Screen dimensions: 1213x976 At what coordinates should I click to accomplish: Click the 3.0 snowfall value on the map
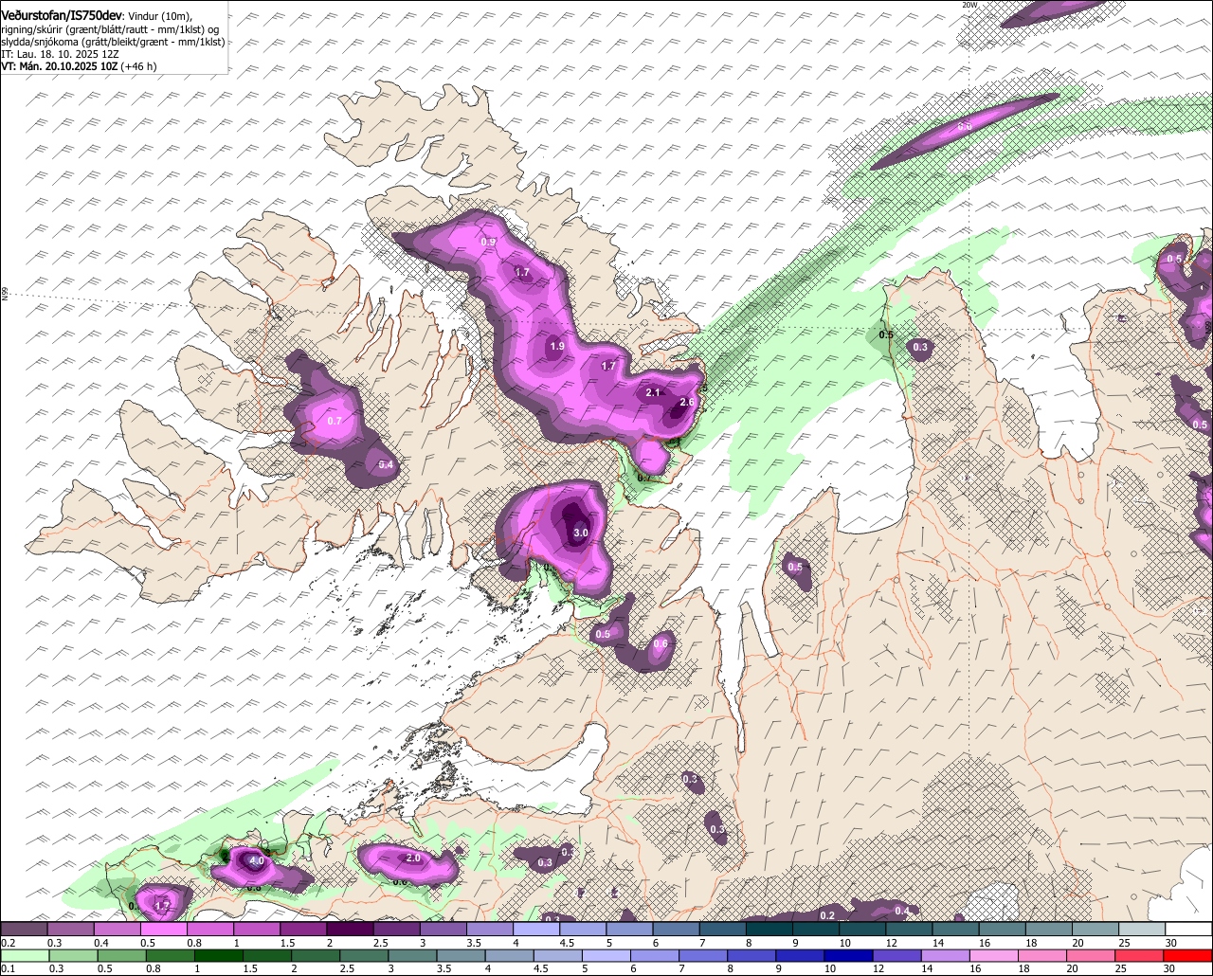coord(581,533)
